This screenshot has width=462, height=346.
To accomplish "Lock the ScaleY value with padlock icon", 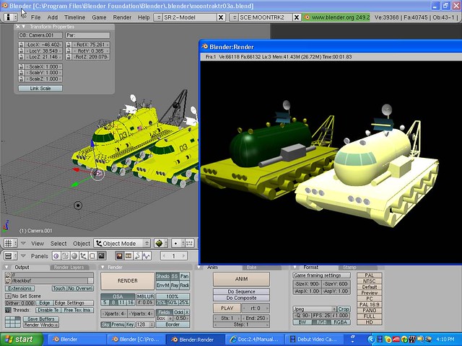I will (21, 73).
